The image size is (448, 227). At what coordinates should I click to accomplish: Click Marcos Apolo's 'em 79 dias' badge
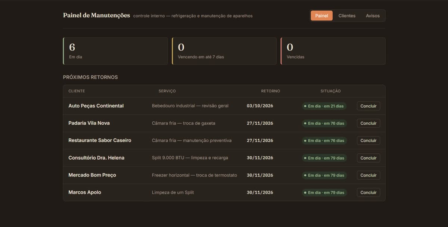[324, 192]
